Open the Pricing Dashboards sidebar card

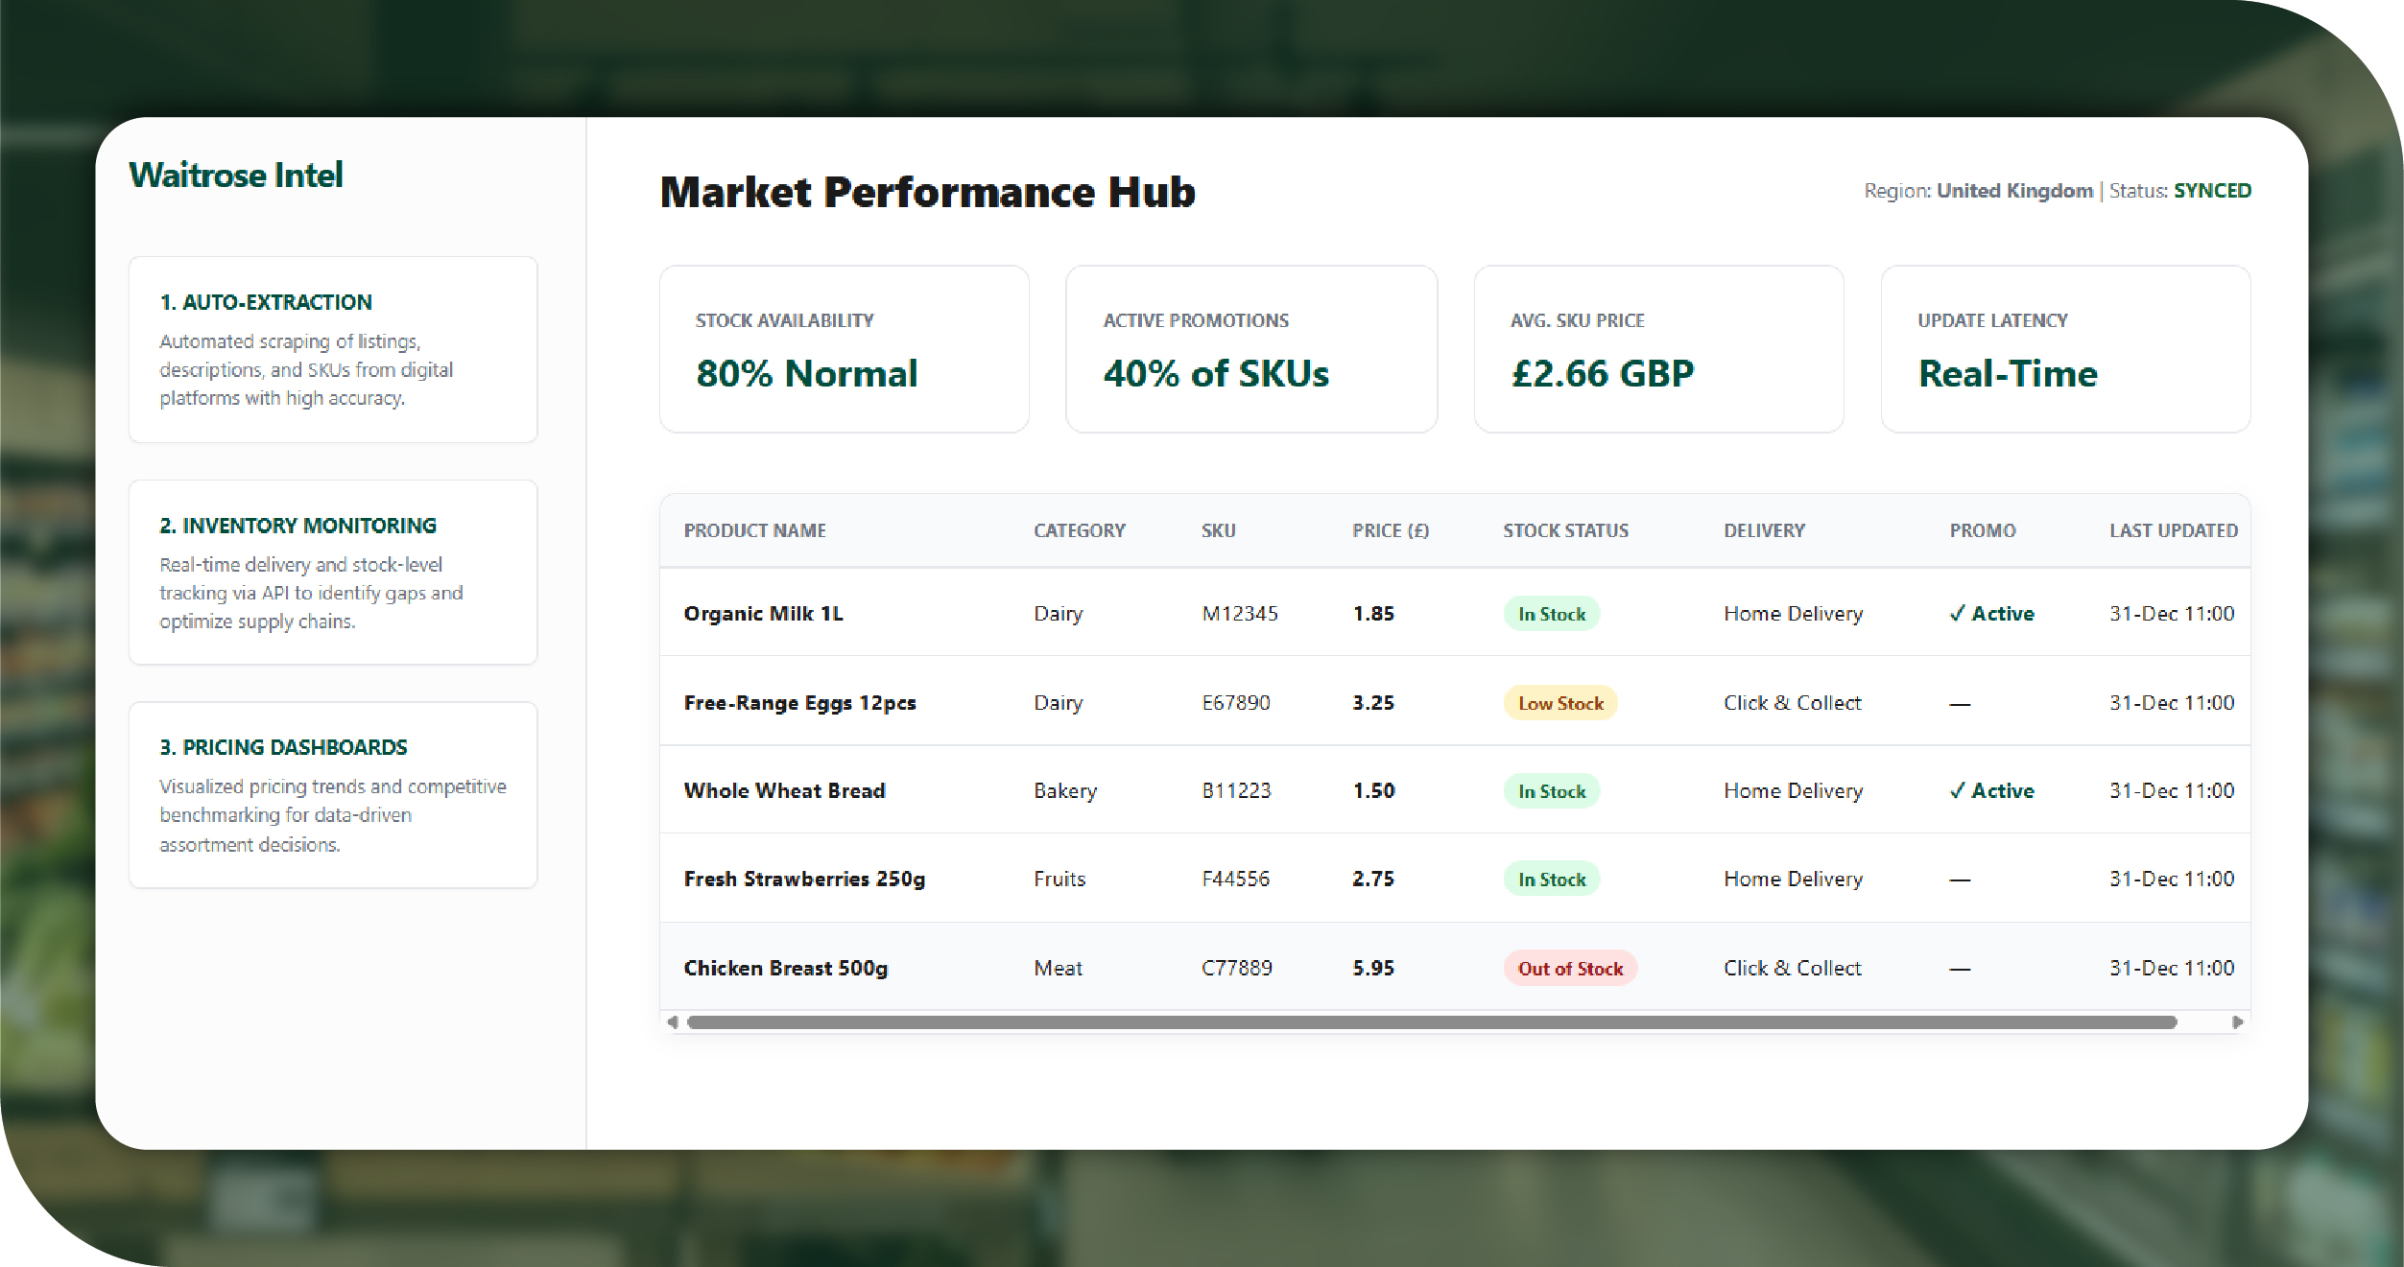coord(333,794)
